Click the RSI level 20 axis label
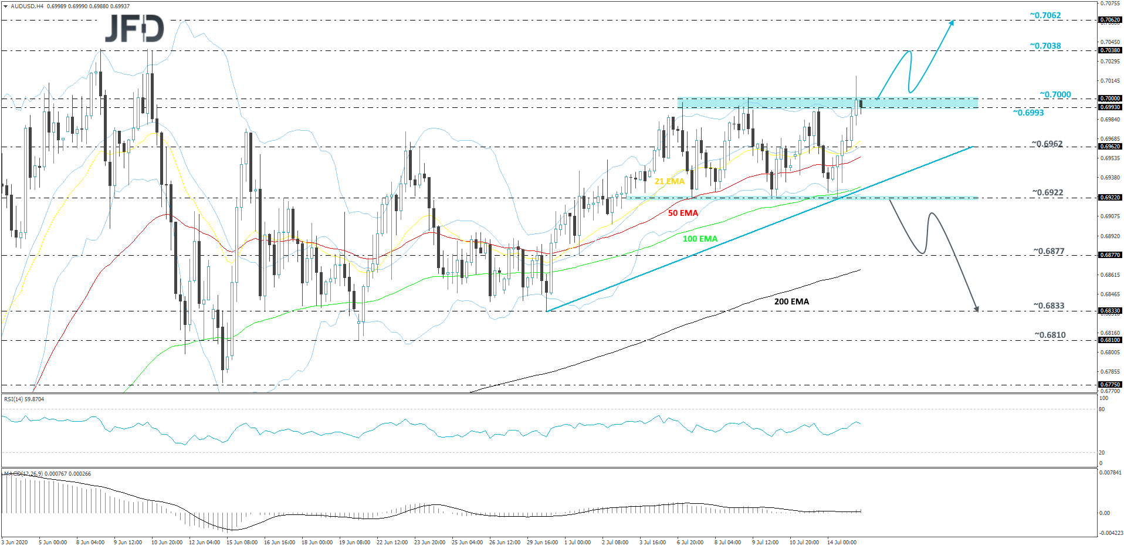 pyautogui.click(x=1102, y=453)
